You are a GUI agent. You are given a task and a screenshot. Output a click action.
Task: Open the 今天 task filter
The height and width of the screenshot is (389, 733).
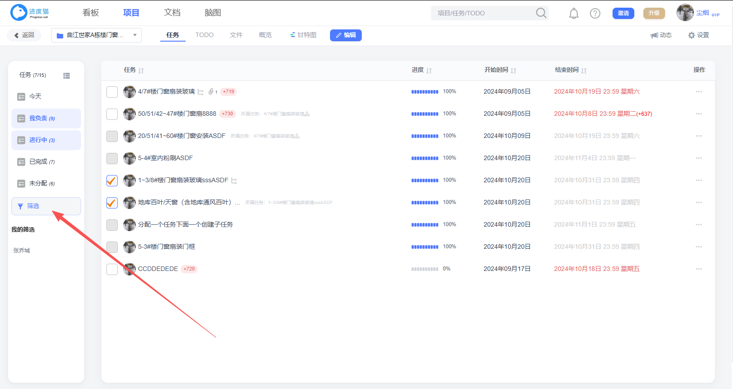[46, 96]
